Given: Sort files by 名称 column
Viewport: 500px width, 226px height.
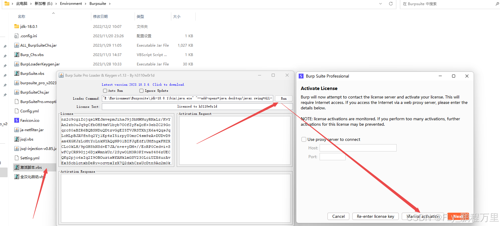Looking at the screenshot, I should pos(22,16).
